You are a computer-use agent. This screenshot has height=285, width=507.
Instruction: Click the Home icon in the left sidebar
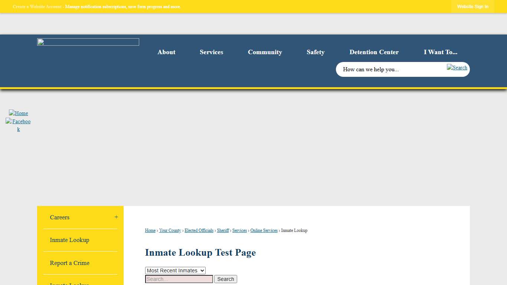coord(18,113)
